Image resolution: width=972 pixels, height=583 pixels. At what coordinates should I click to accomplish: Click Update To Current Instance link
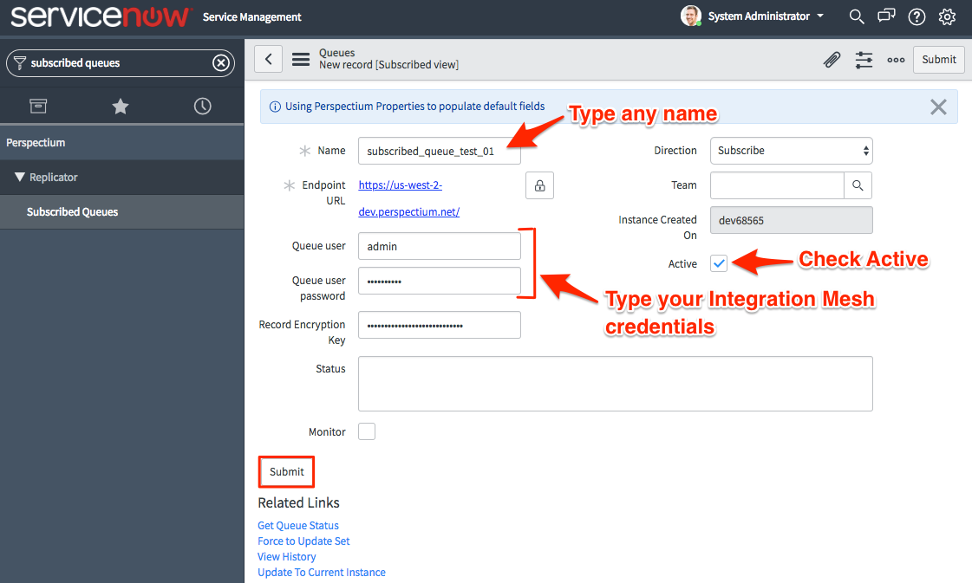tap(322, 572)
